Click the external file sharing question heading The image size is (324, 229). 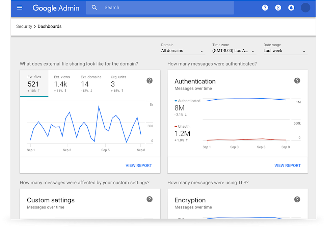[x=79, y=64]
